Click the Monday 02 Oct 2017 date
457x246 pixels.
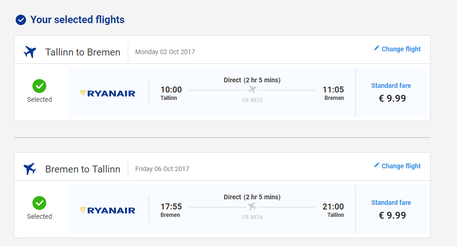tap(165, 52)
